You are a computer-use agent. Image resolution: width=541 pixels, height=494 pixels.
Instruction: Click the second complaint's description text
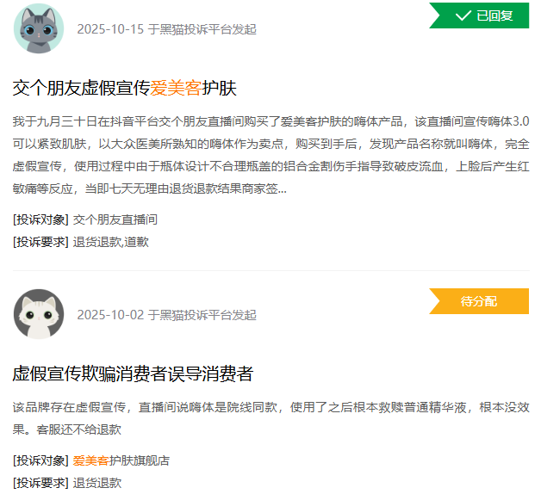(x=270, y=418)
